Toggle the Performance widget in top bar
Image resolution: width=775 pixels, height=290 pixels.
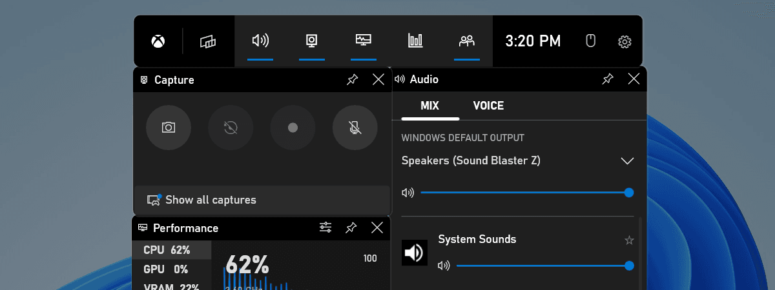tap(364, 41)
